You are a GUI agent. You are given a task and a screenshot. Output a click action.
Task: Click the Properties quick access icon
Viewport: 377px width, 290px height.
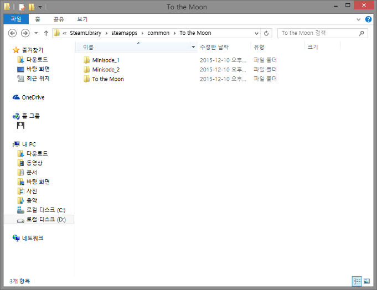(22, 7)
